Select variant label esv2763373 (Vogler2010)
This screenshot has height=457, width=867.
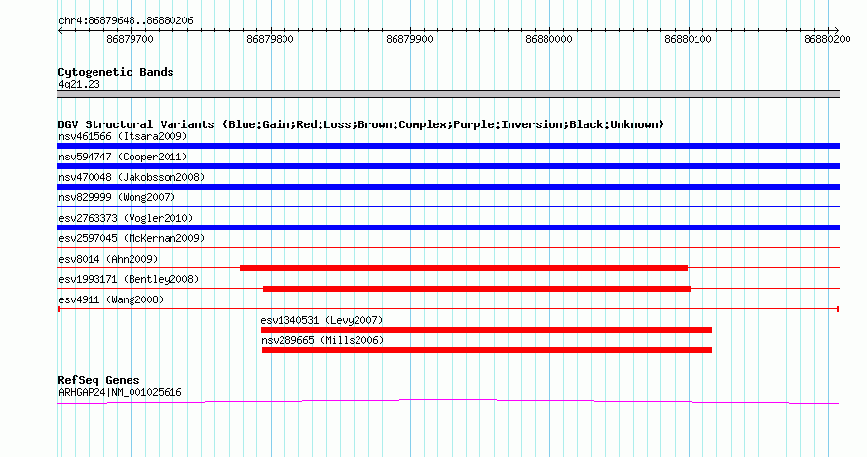tap(126, 218)
